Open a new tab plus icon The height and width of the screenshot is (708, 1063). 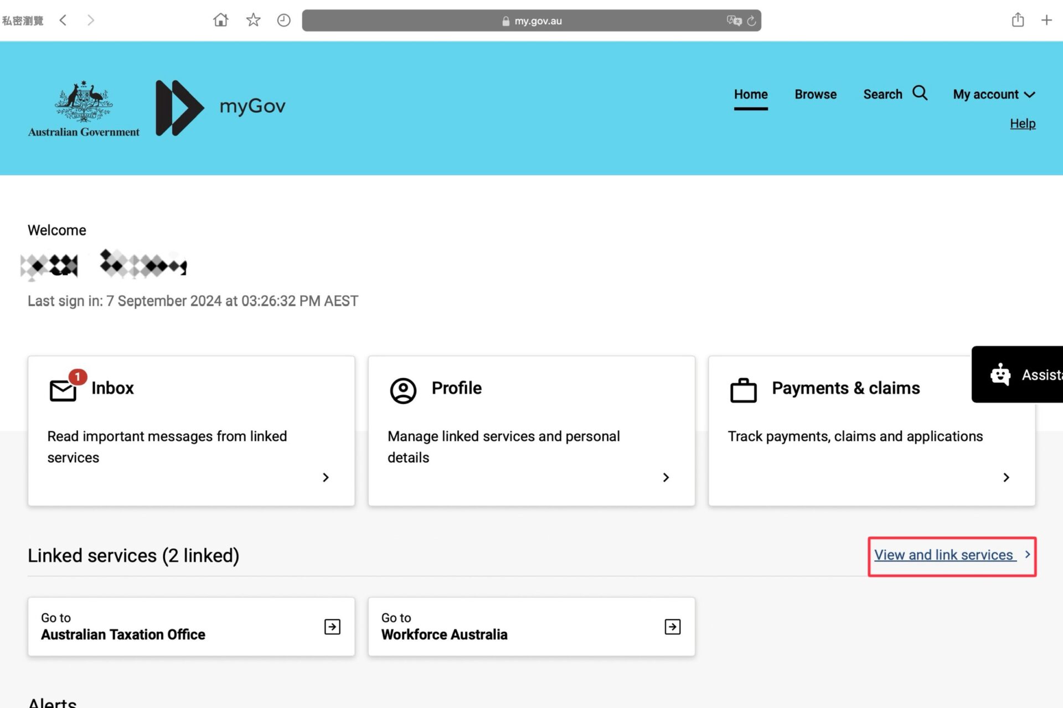tap(1046, 20)
